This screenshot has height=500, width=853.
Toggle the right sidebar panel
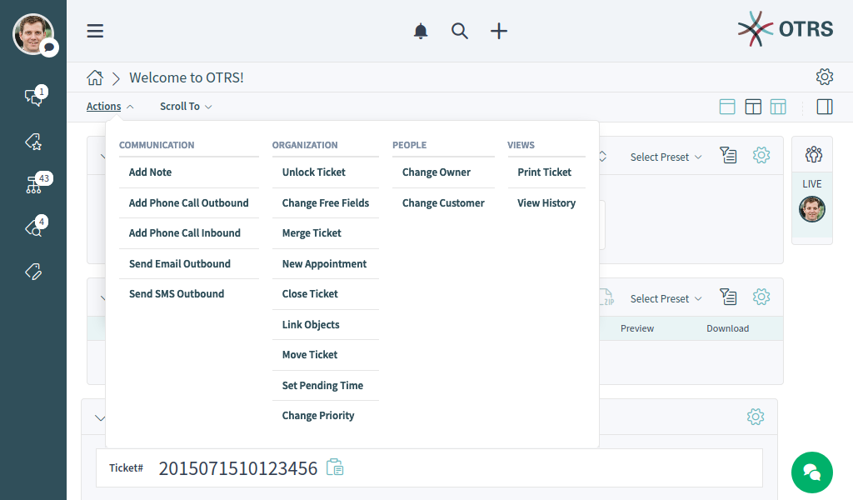[x=824, y=107]
